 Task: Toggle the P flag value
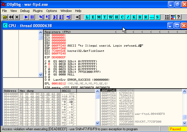click(49, 64)
